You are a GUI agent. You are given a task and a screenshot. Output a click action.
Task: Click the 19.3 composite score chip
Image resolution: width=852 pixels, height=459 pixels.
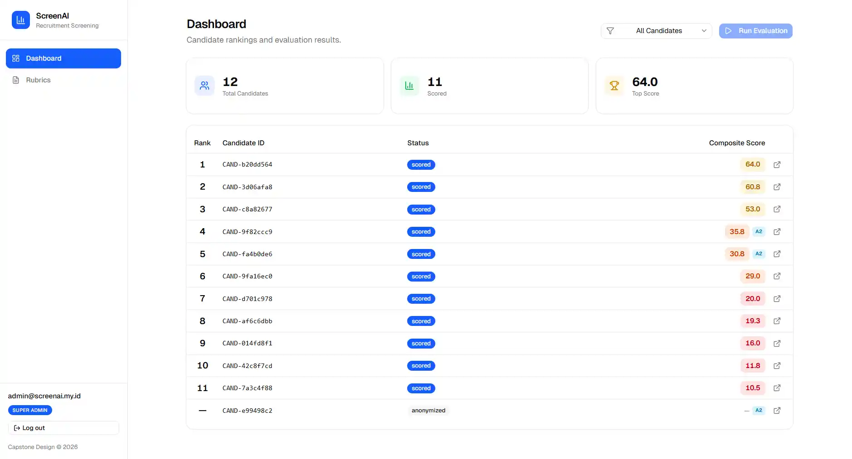752,321
